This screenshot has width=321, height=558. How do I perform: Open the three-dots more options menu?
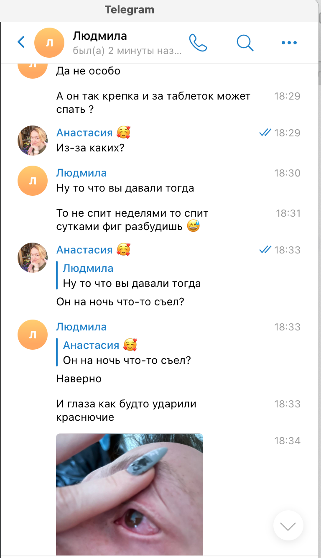(289, 42)
